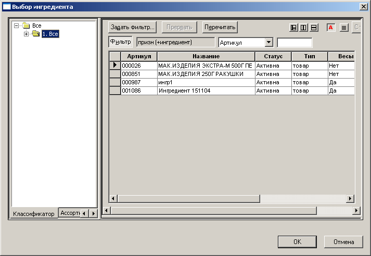Click the red letter A icon
This screenshot has height=256, width=371.
point(331,28)
